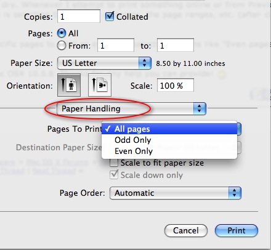Open the Paper Size dropdown
Viewport: 271px width, 250px height.
(x=104, y=63)
